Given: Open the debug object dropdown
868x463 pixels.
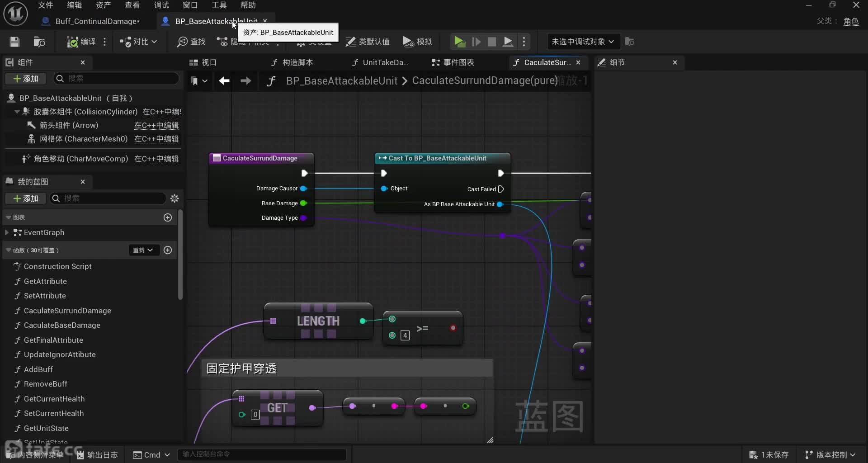Looking at the screenshot, I should point(582,42).
